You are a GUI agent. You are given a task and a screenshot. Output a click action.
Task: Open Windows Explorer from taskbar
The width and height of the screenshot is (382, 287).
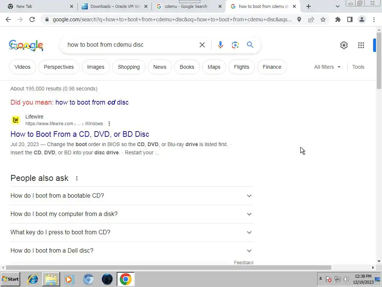point(51,279)
